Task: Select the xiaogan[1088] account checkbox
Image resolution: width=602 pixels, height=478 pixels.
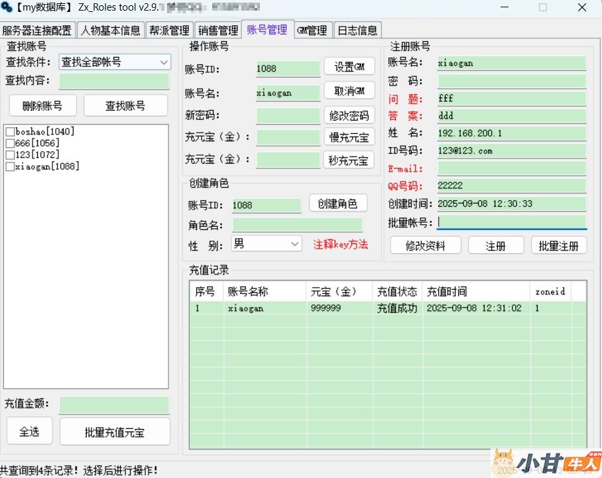Action: (x=10, y=166)
